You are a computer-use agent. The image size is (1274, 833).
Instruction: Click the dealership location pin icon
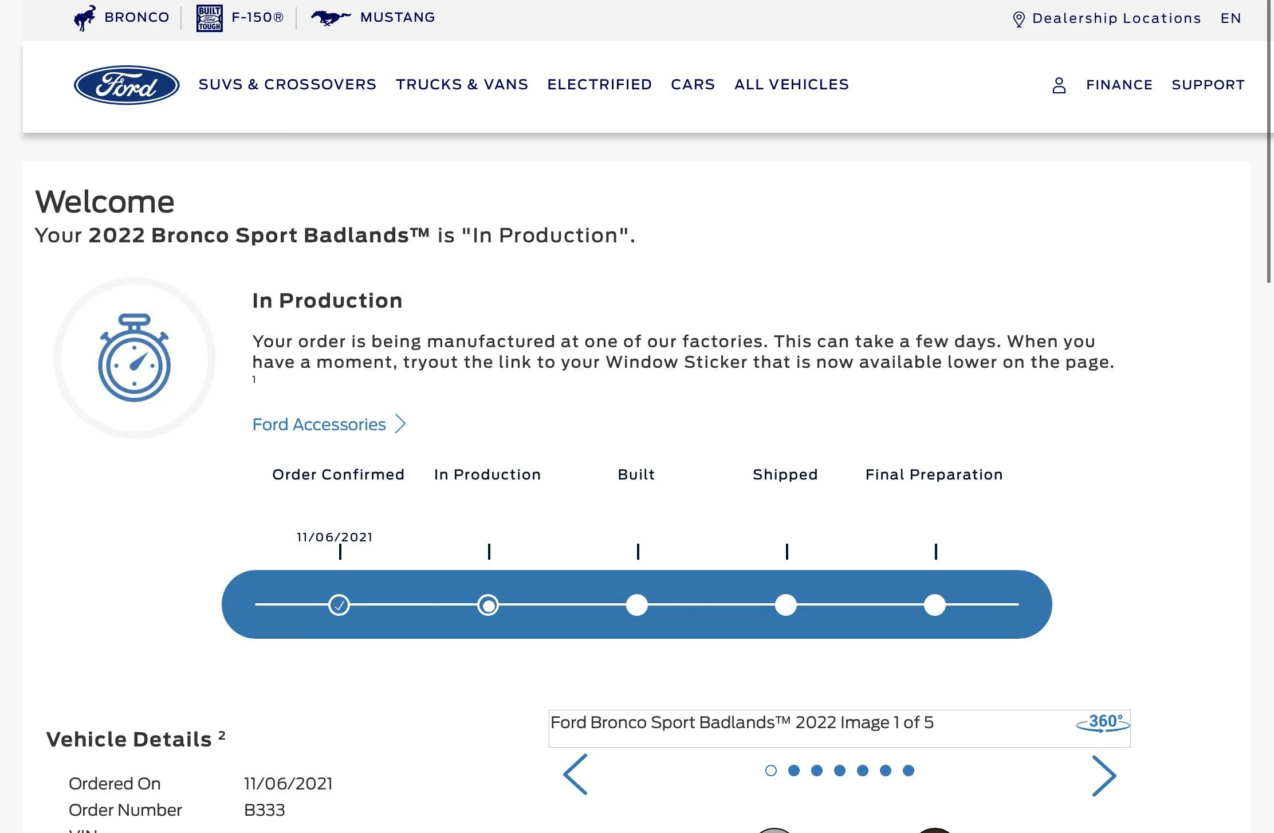[1019, 19]
